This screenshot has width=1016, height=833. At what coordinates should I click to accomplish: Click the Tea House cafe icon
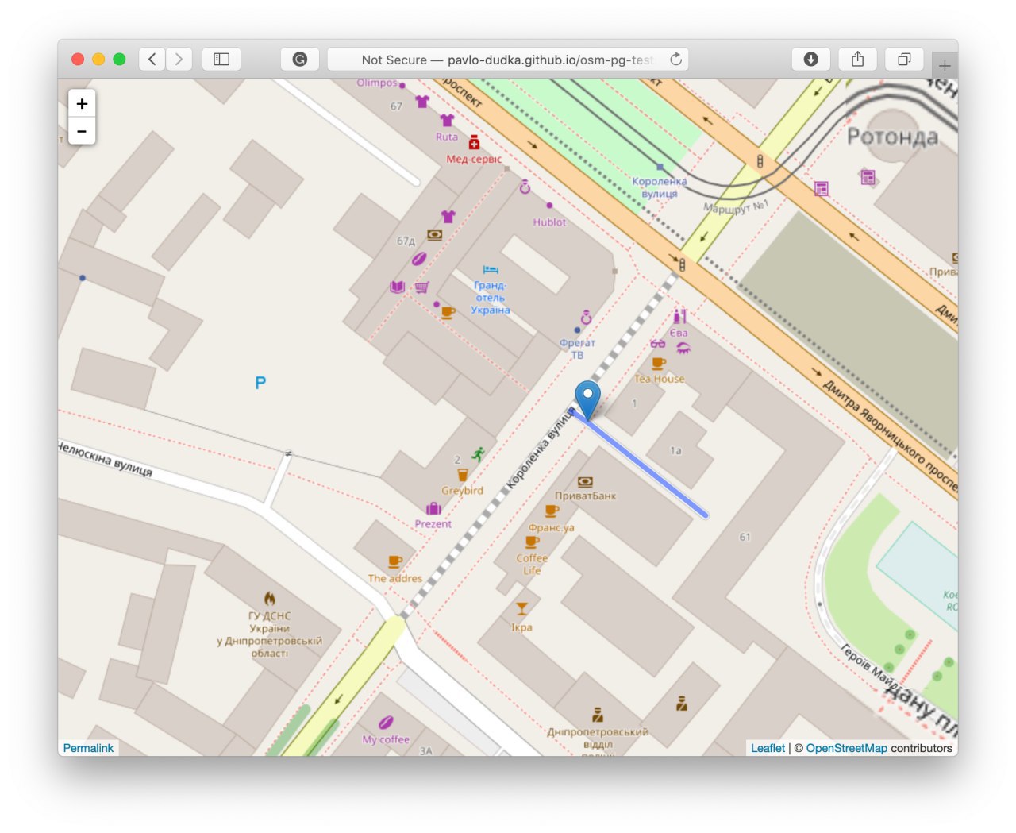tap(658, 364)
